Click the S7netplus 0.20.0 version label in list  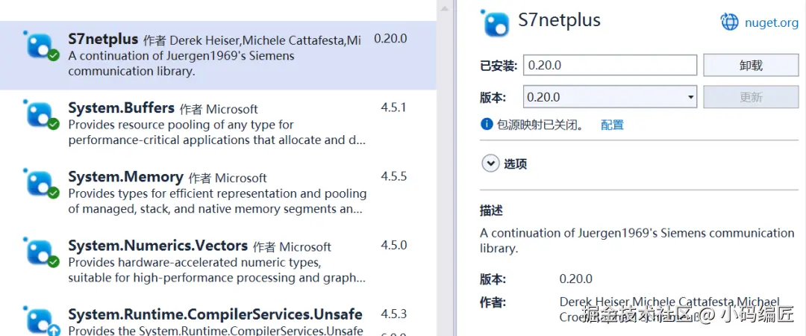point(390,39)
